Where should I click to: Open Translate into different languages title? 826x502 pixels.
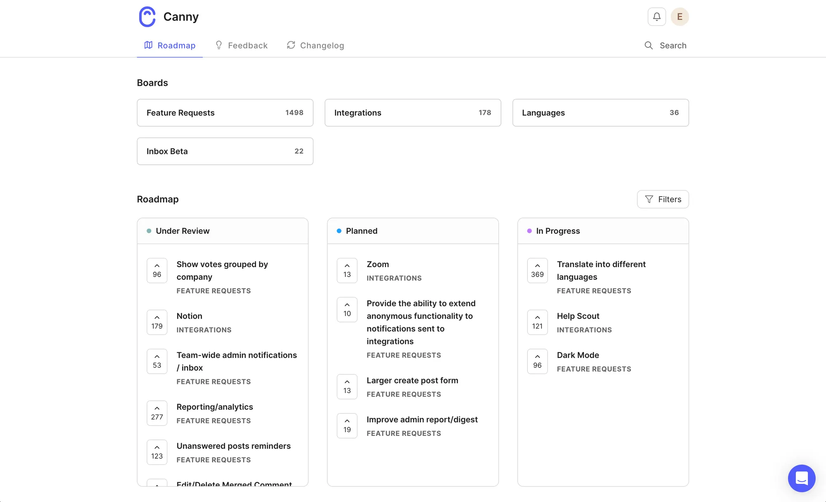601,270
